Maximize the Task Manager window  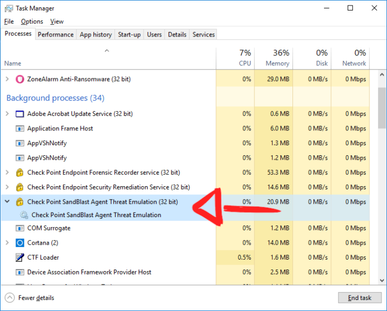coord(350,8)
